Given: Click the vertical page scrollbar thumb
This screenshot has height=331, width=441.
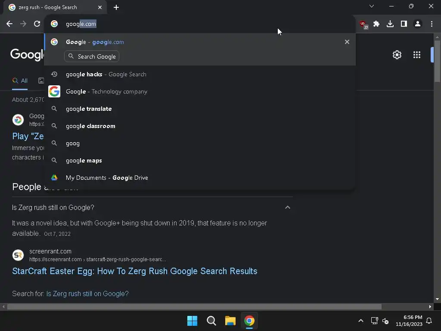Looking at the screenshot, I should (x=437, y=61).
